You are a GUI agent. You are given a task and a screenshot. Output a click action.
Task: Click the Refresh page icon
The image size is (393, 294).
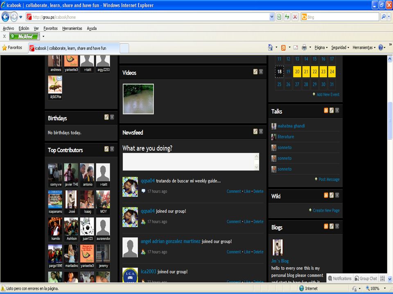287,17
